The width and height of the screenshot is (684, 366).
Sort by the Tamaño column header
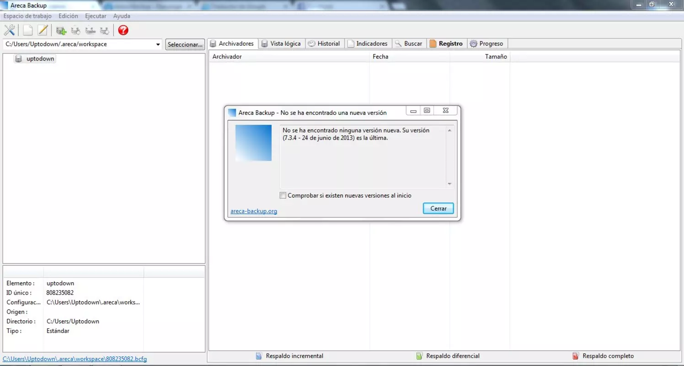click(x=480, y=57)
